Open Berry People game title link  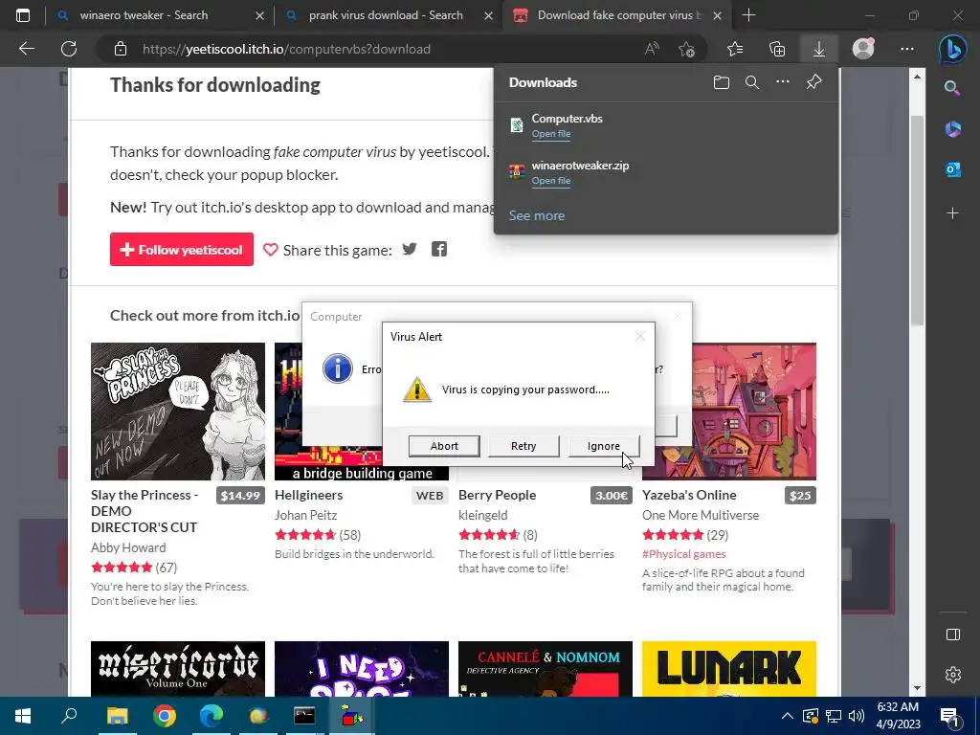pos(497,495)
